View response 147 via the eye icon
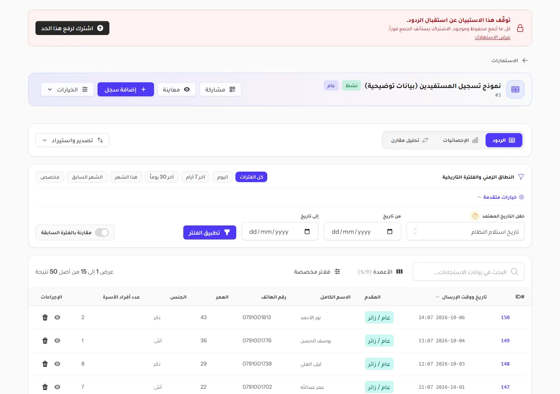The height and width of the screenshot is (394, 560). (x=57, y=387)
